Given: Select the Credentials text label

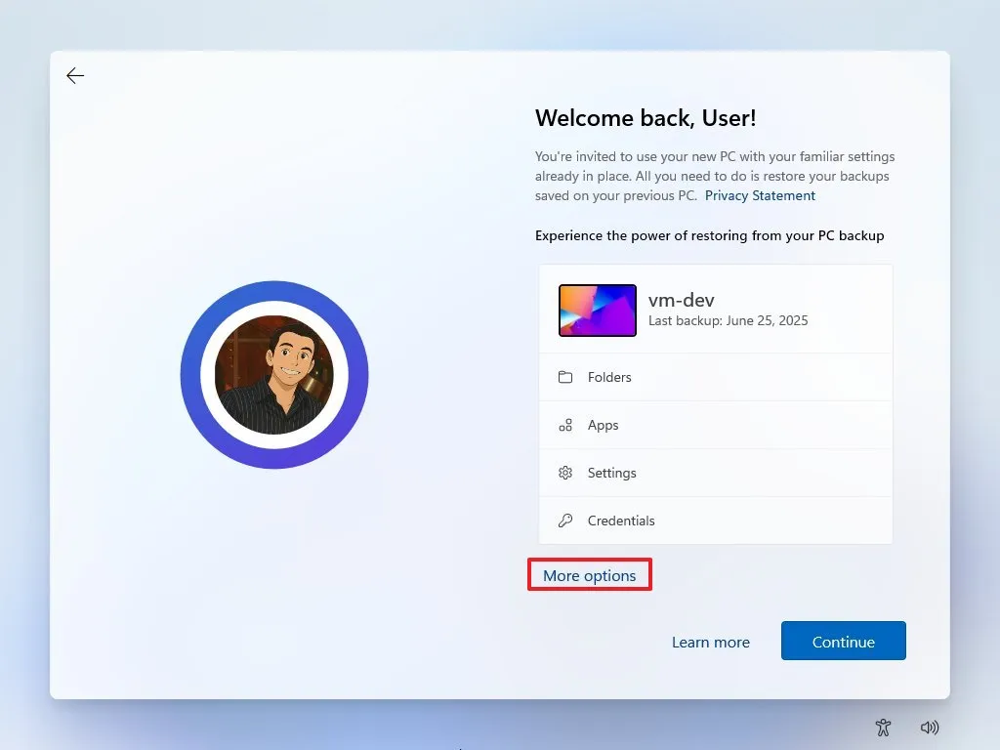Looking at the screenshot, I should point(621,521).
